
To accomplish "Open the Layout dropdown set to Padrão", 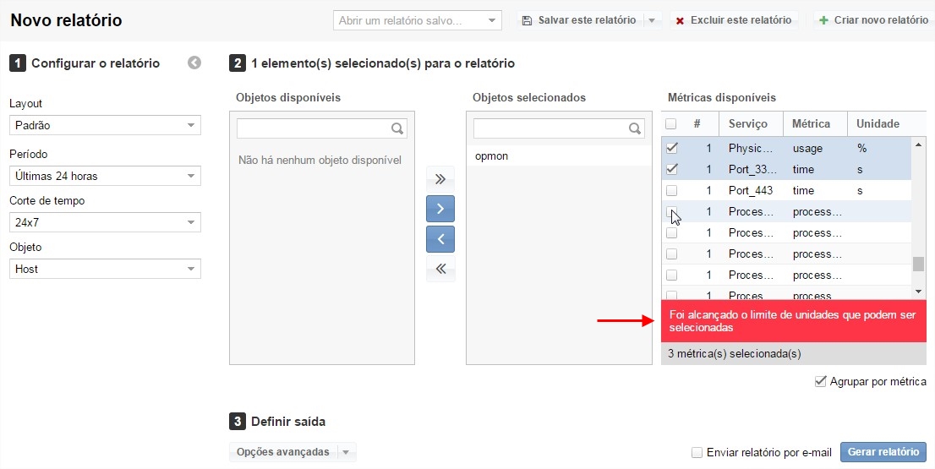I will (105, 126).
